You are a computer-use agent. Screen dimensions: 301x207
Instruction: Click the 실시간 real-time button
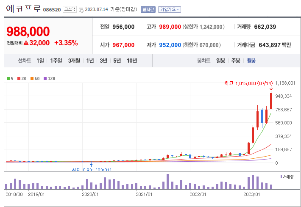(x=148, y=9)
